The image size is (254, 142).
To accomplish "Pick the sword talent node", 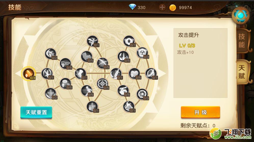I will pyautogui.click(x=116, y=74).
